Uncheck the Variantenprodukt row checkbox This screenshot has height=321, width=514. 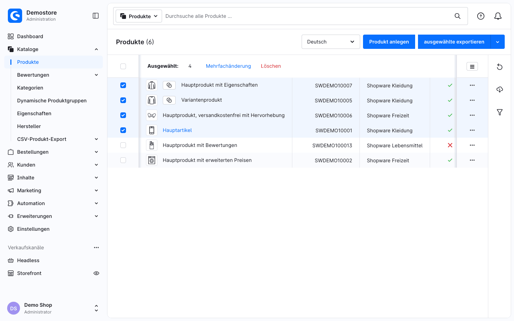[x=123, y=100]
